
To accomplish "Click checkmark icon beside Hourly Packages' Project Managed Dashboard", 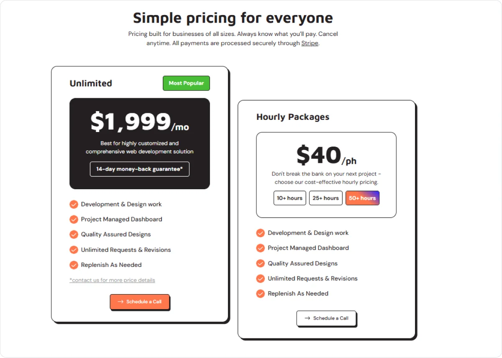I will pyautogui.click(x=261, y=248).
